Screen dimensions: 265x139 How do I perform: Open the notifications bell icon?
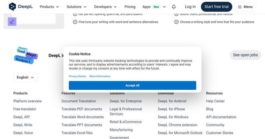click(174, 7)
